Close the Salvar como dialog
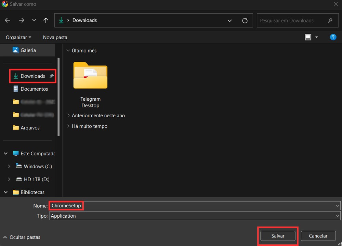This screenshot has height=246, width=342. pos(336,4)
